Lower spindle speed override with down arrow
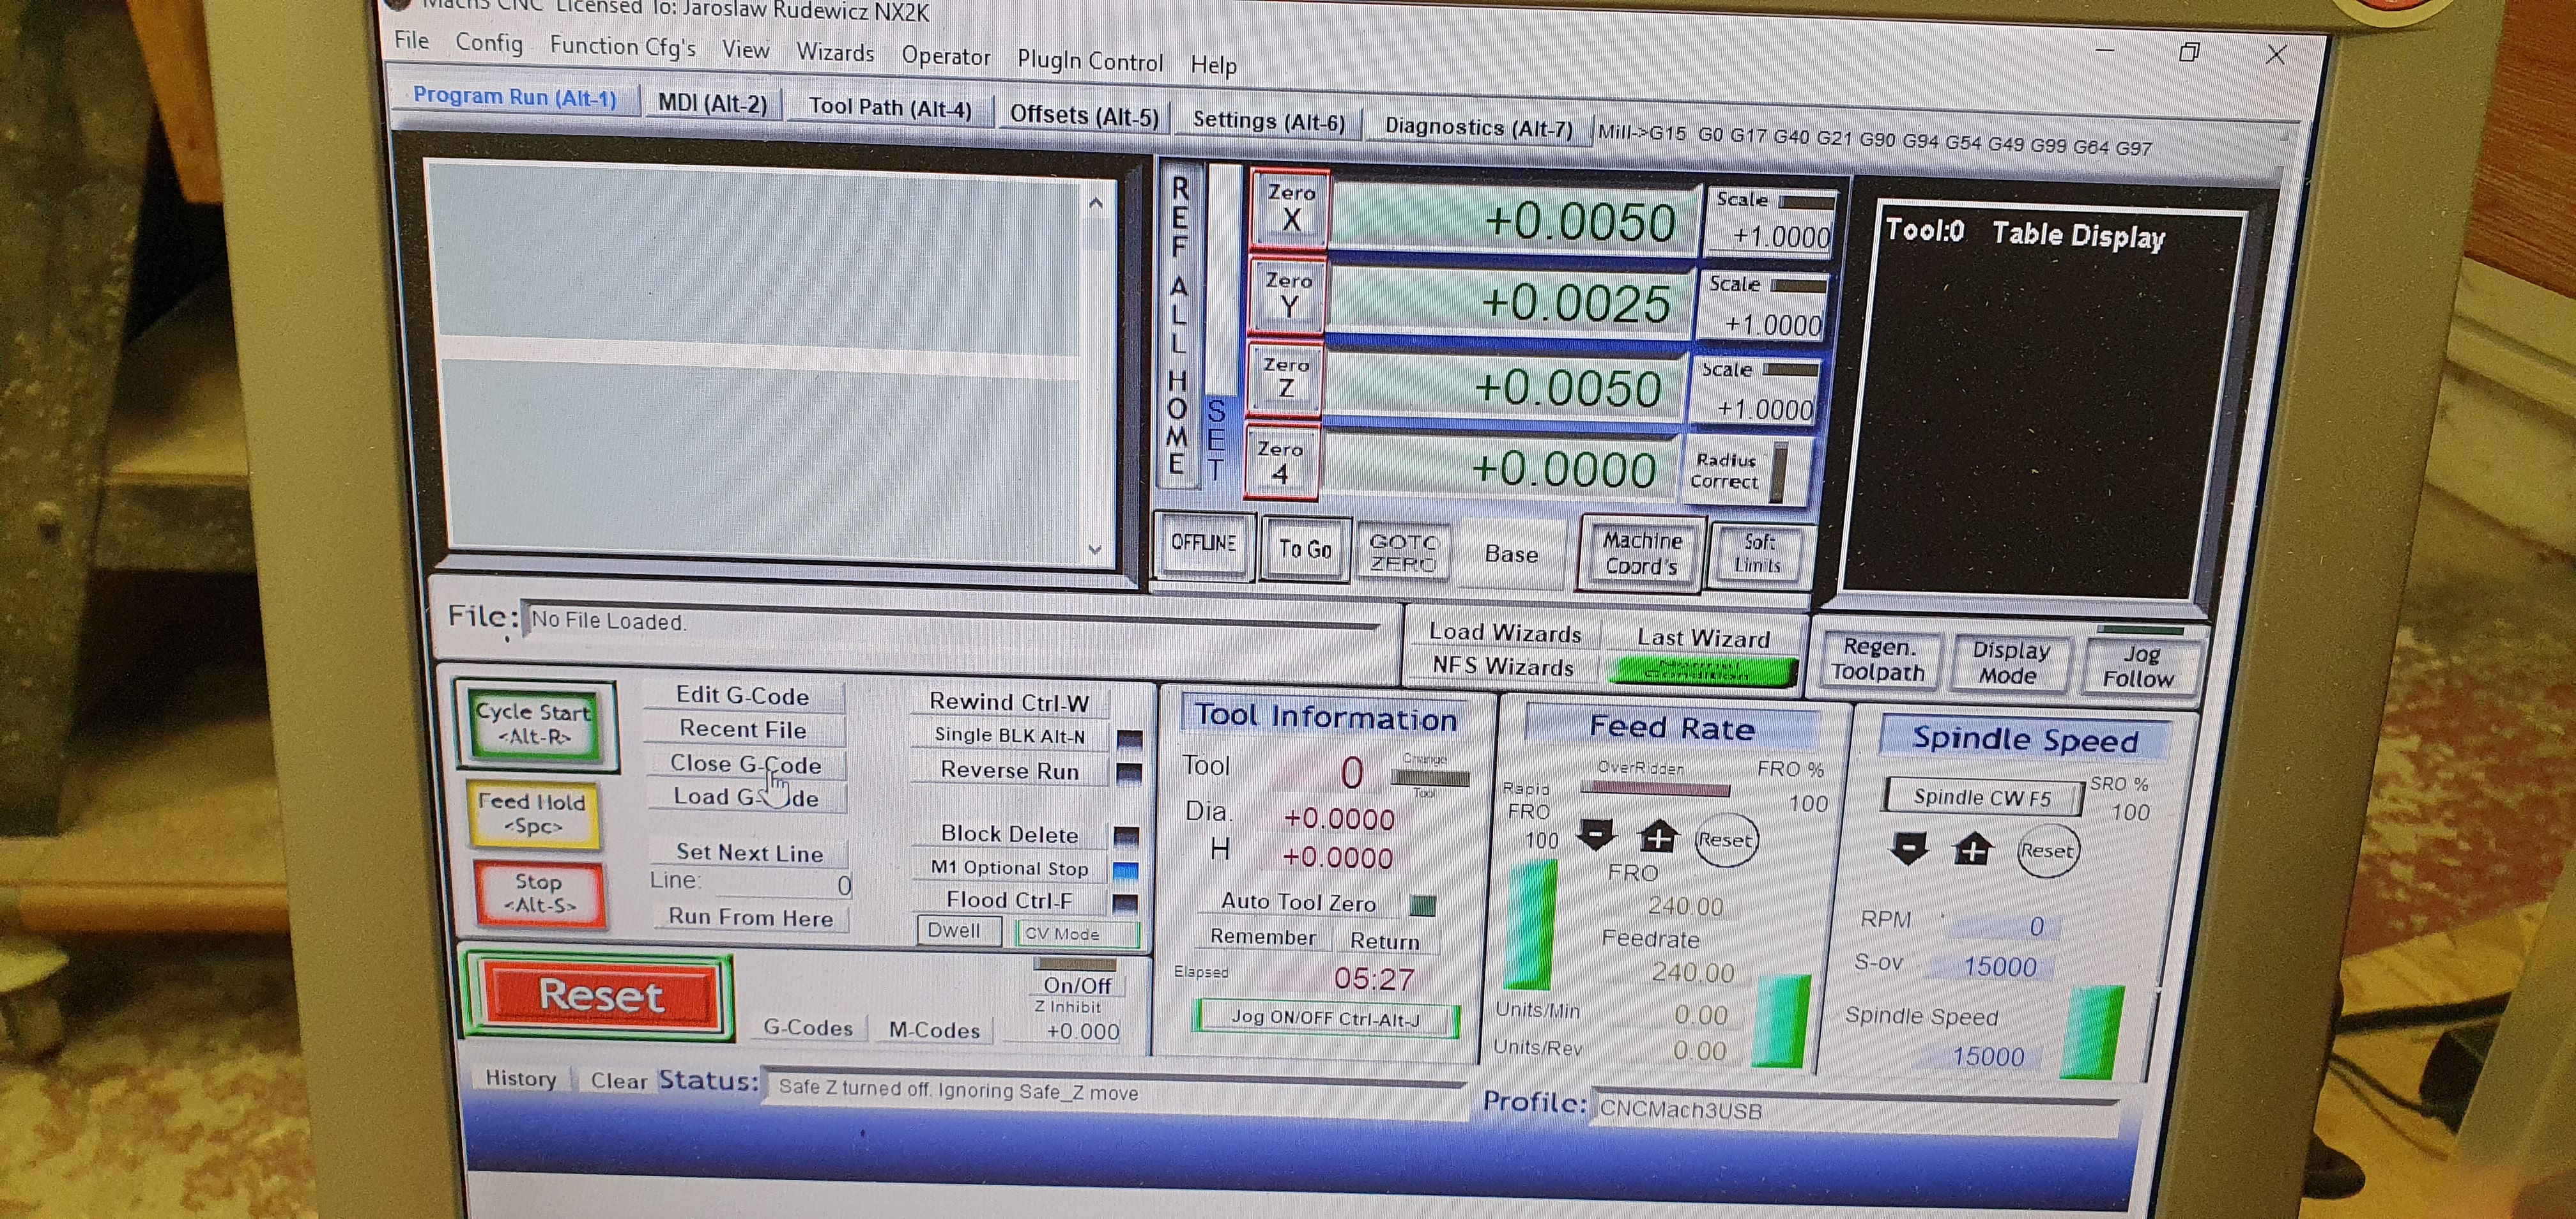The image size is (2576, 1219). click(x=1908, y=849)
